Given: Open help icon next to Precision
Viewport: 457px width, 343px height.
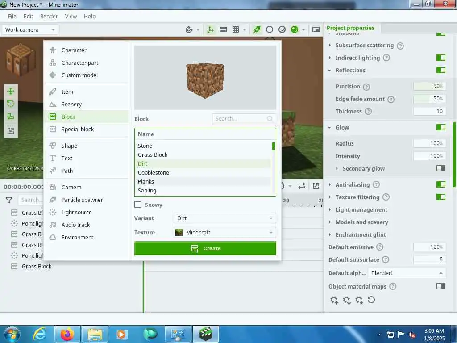Looking at the screenshot, I should click(x=367, y=87).
